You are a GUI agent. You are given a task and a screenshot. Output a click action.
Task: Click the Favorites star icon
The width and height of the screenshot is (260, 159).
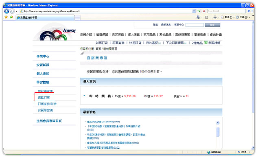pos(6,17)
